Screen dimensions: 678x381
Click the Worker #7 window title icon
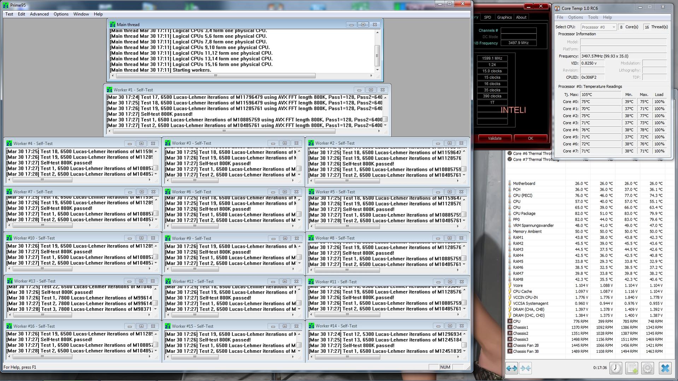click(x=9, y=192)
